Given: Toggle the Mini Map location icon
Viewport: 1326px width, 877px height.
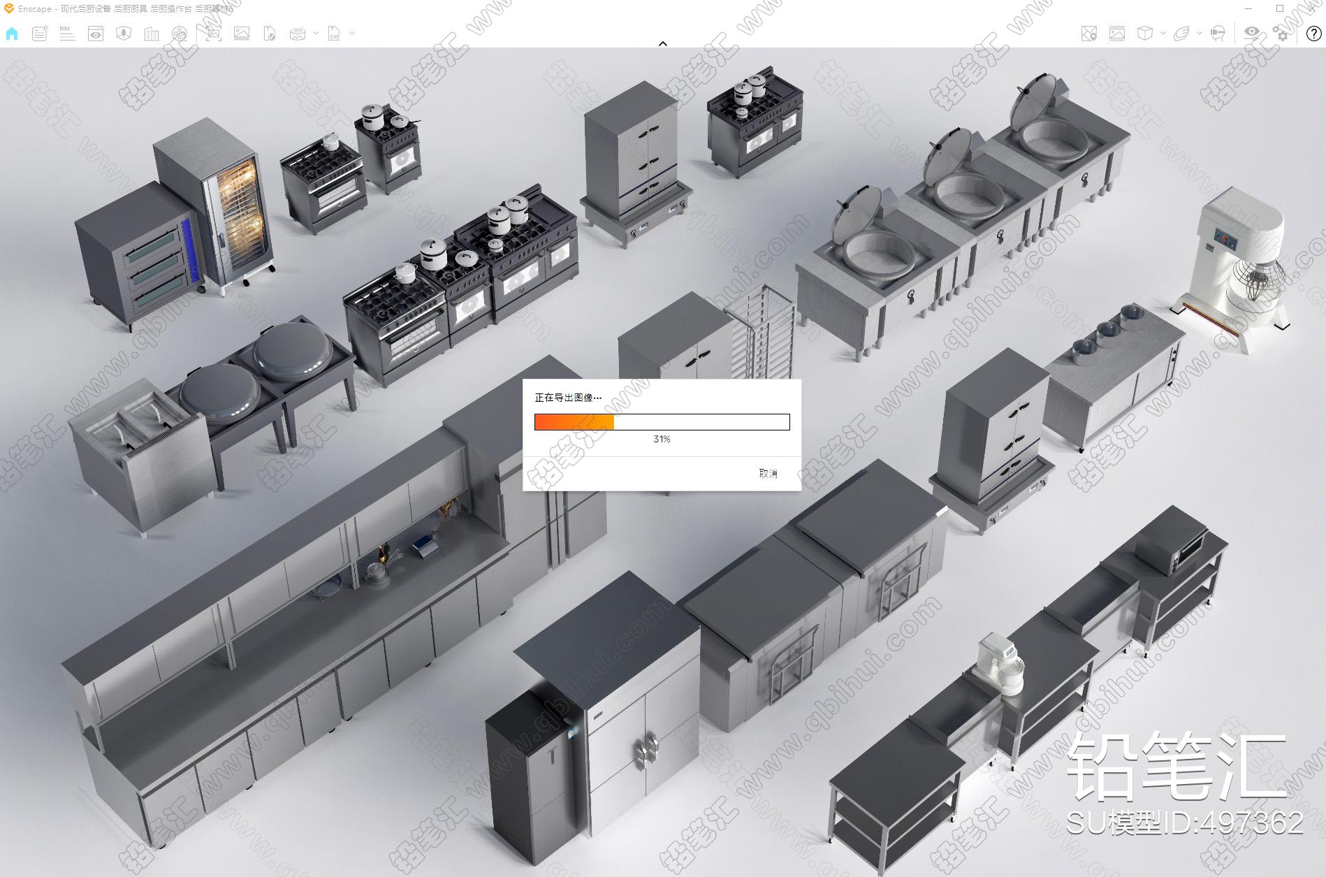Looking at the screenshot, I should coord(1089,34).
